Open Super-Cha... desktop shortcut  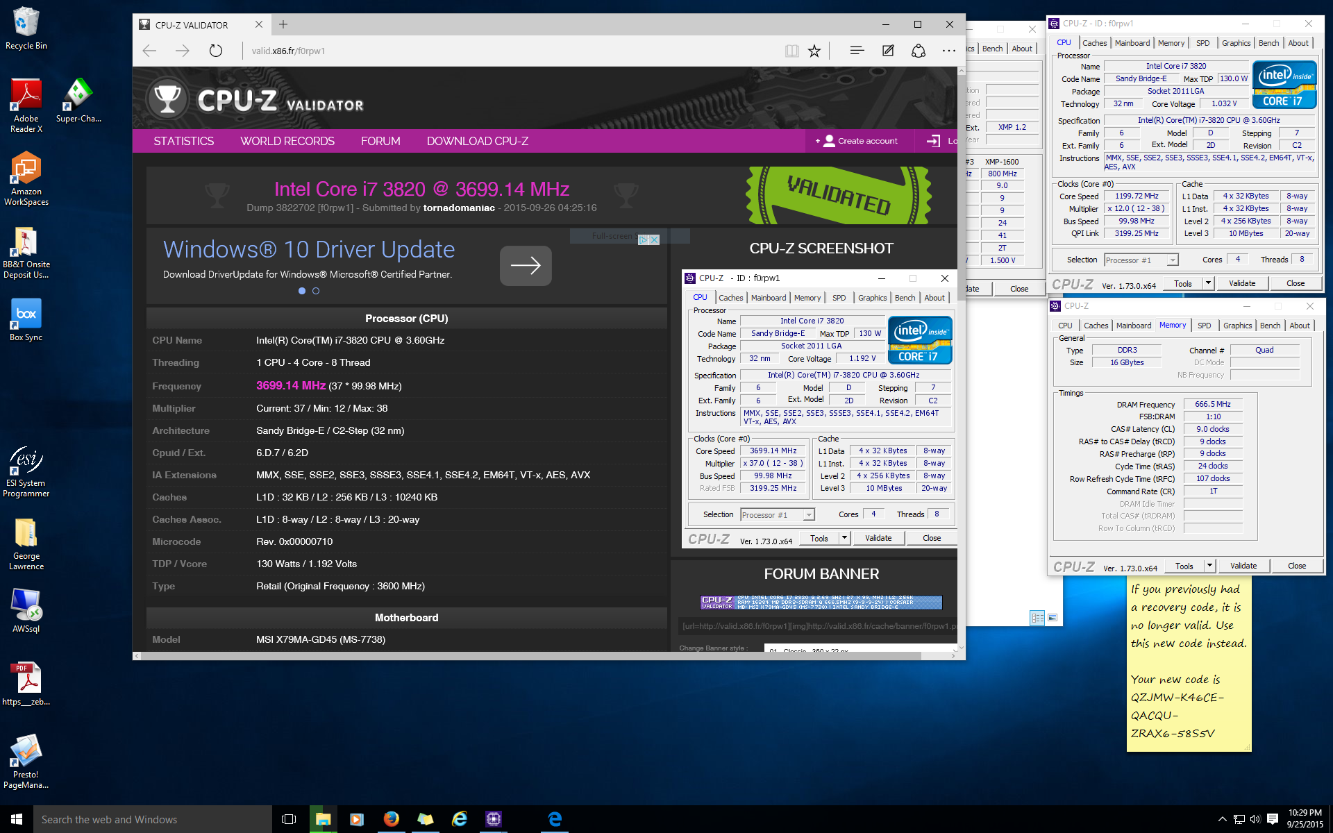(x=78, y=101)
